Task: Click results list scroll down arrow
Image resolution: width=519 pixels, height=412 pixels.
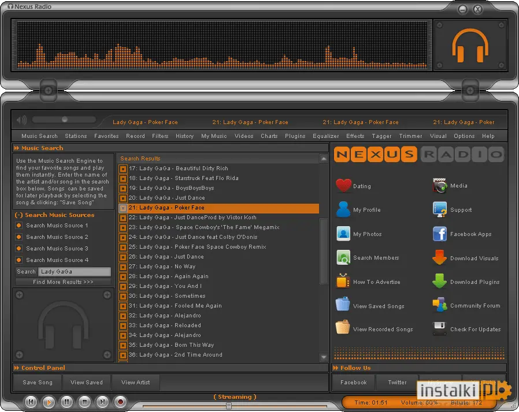Action: [x=324, y=357]
